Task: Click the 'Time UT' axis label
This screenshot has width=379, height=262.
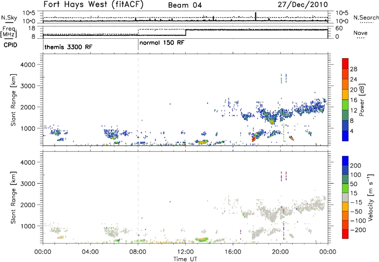Action: [x=185, y=259]
